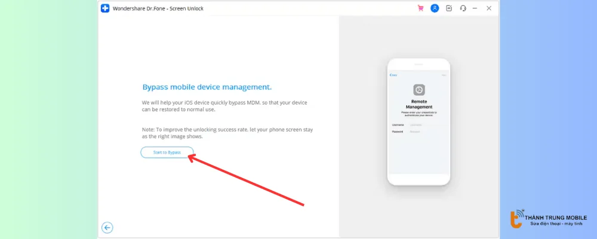
Task: Click the Remote Management gear icon on phone
Action: click(418, 90)
